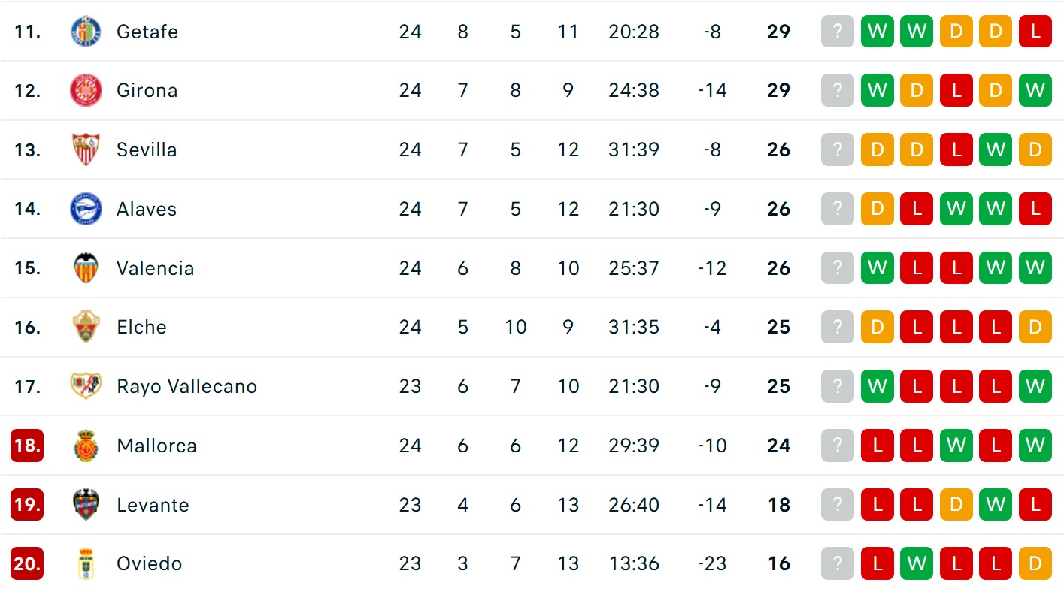Click the Getafe club crest icon
This screenshot has height=592, width=1064.
tap(86, 32)
